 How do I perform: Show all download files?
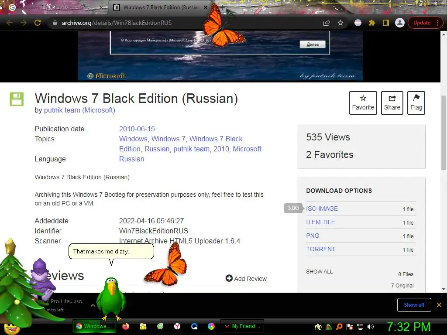[x=319, y=272]
